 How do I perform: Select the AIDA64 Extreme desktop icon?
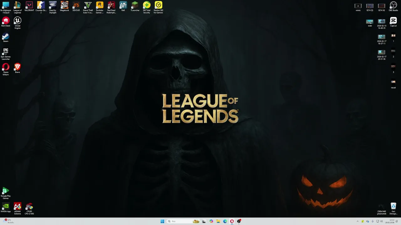coord(18,209)
